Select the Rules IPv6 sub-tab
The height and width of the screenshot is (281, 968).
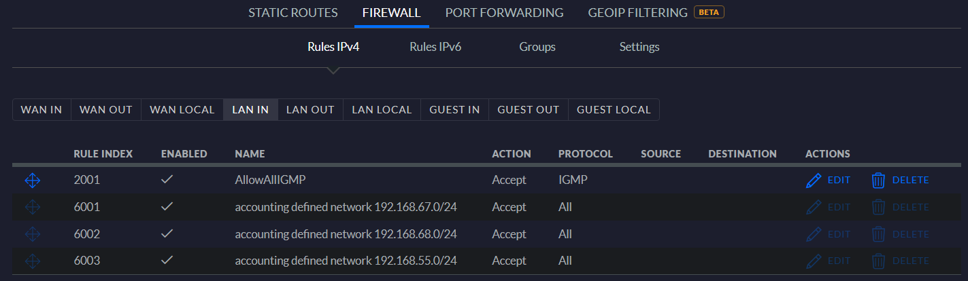point(435,47)
